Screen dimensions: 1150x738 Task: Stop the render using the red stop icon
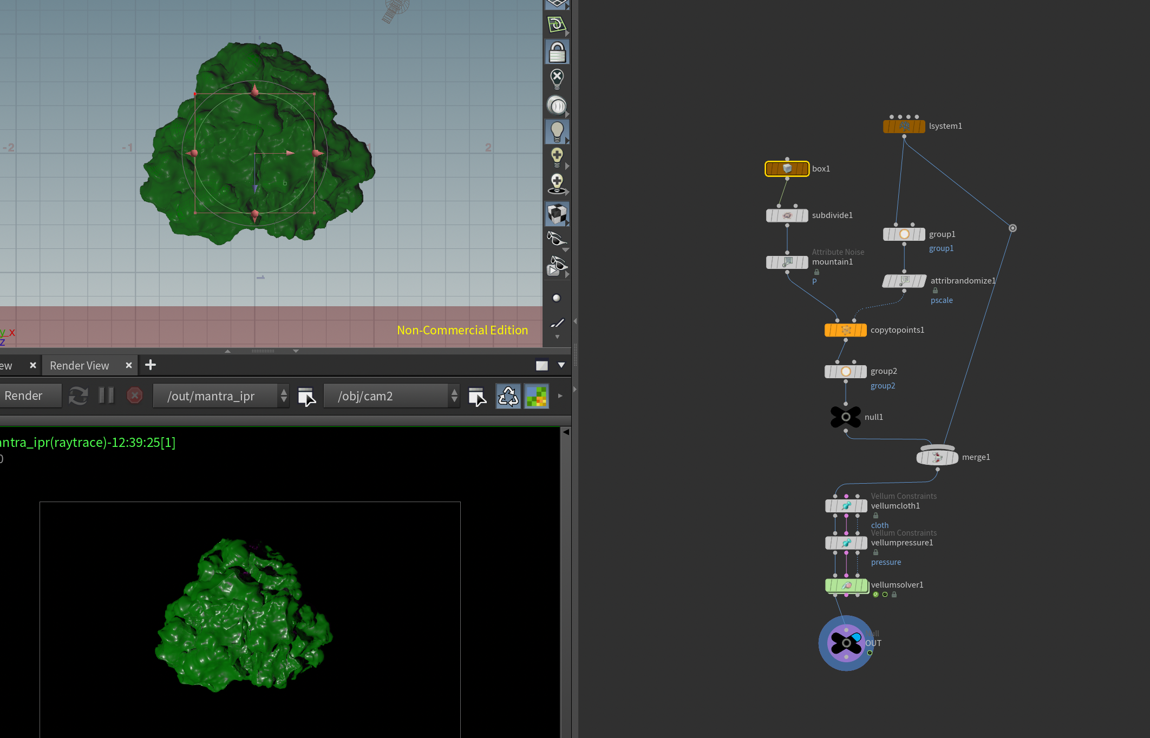135,396
